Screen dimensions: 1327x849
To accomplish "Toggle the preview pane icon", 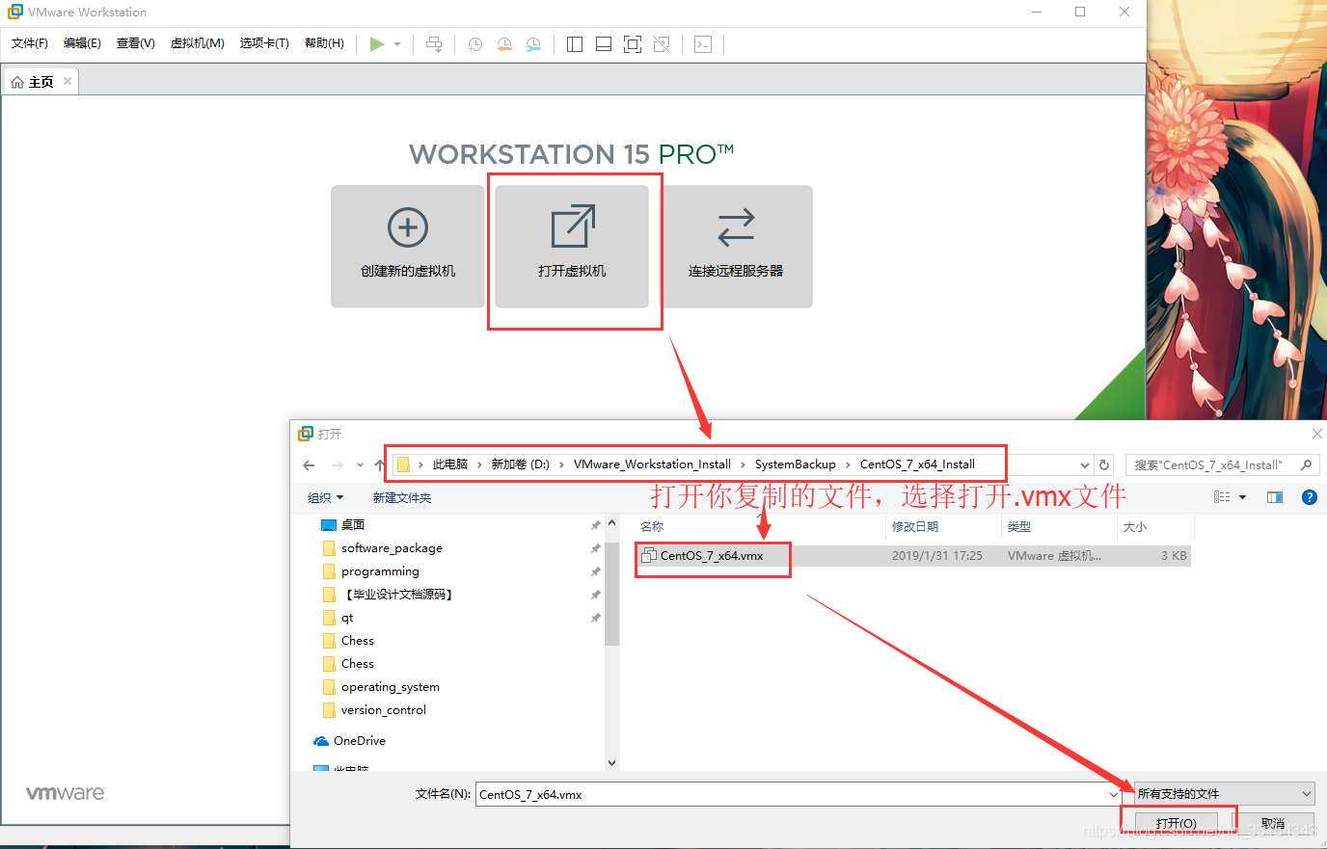I will [1275, 497].
